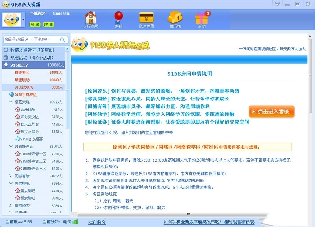The height and width of the screenshot is (227, 315).
Task: Open the 排行榜 ranking icon
Action: coord(175,19)
